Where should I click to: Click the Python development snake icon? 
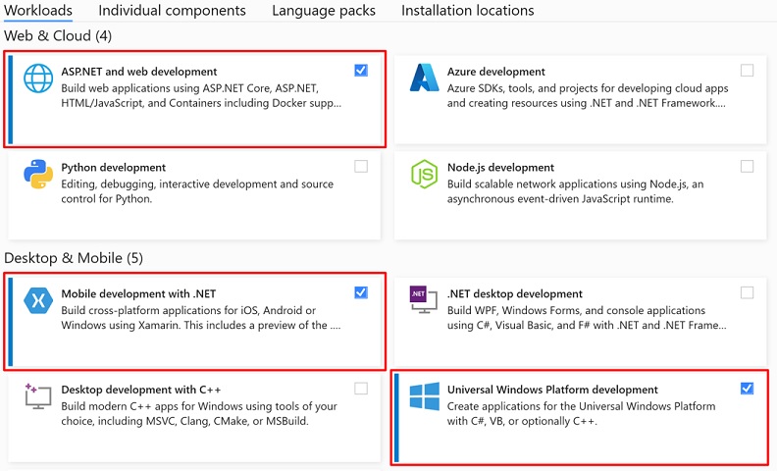[x=38, y=174]
